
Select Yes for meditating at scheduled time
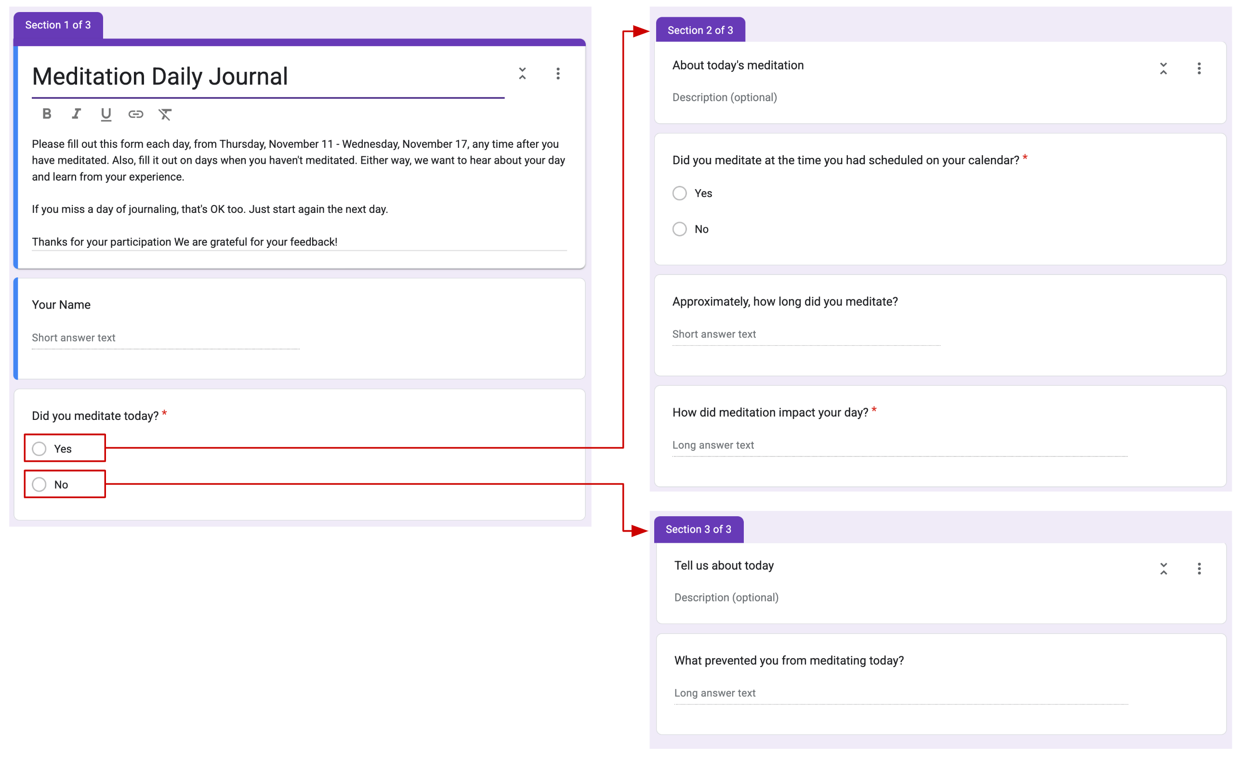coord(679,193)
